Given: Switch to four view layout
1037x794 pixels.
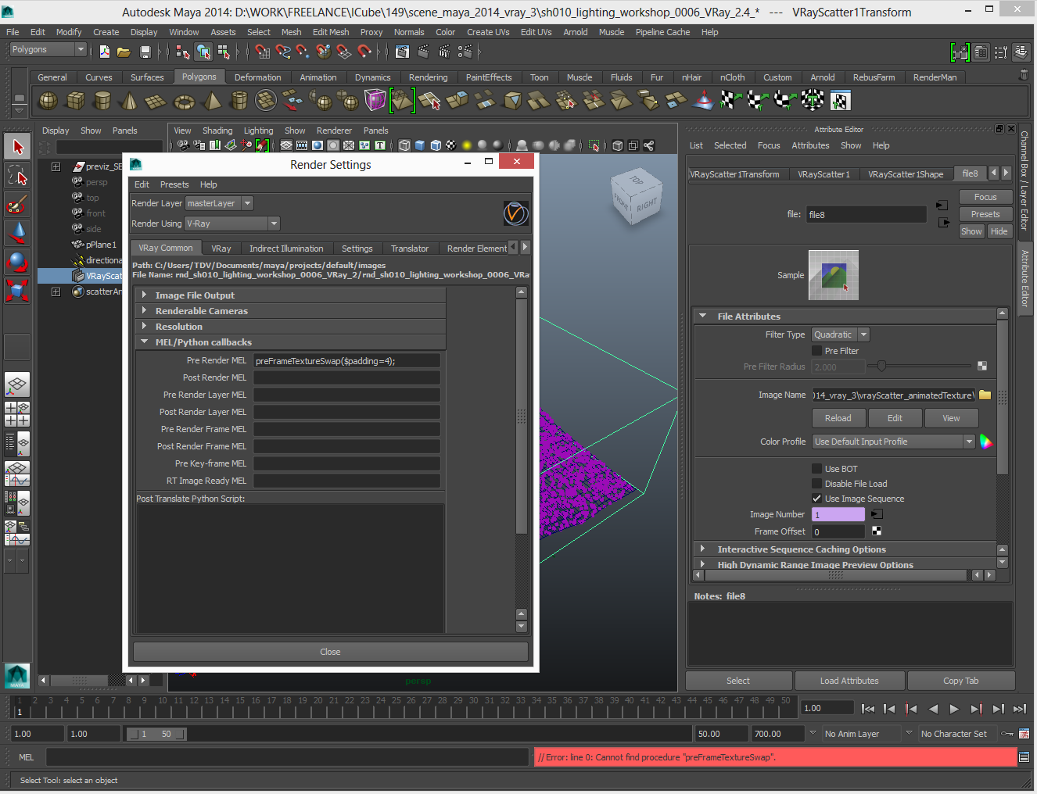Looking at the screenshot, I should tap(17, 414).
